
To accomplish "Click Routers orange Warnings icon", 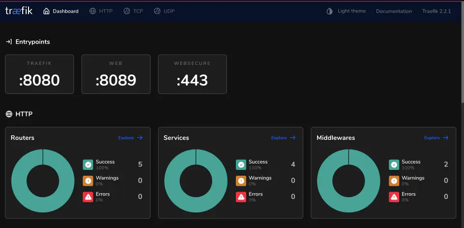I will point(88,181).
